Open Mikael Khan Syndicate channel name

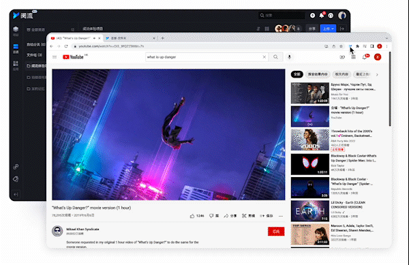[82, 230]
